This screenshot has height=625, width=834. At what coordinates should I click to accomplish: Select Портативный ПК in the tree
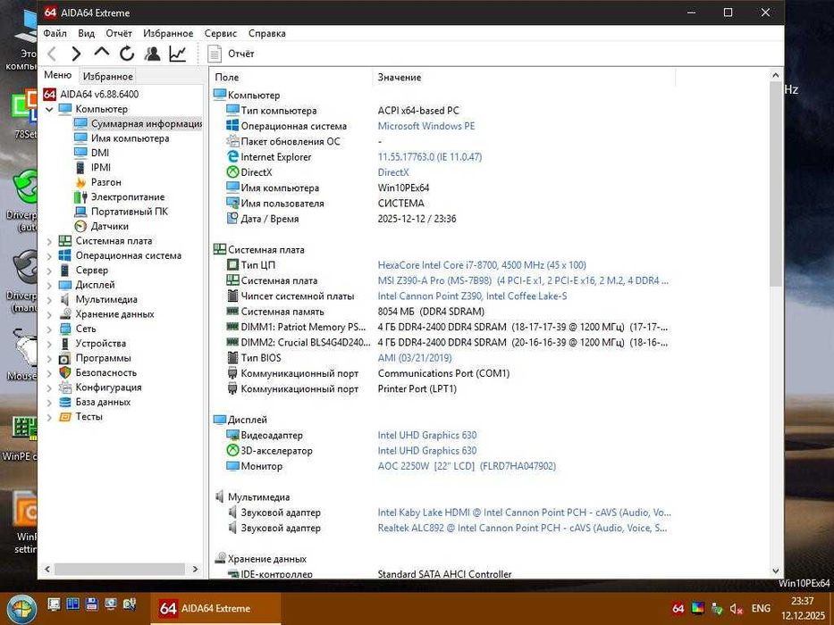130,212
